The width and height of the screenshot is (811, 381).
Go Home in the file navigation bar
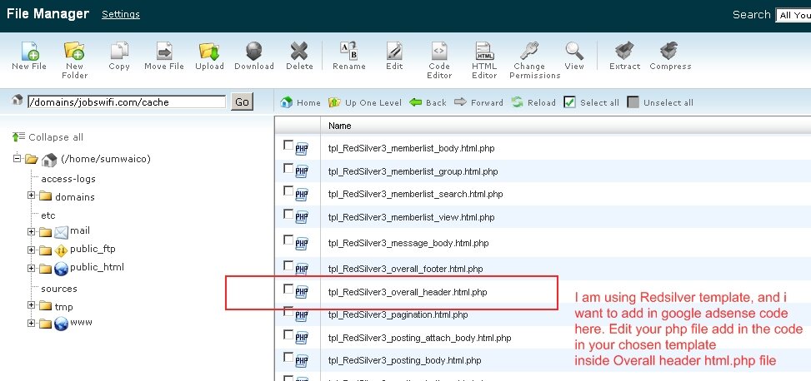pyautogui.click(x=301, y=102)
